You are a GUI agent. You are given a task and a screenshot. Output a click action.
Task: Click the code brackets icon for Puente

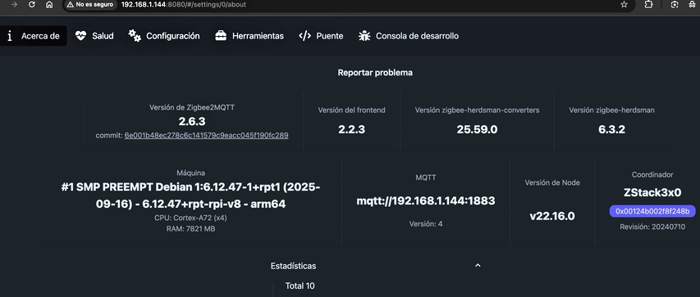[305, 36]
